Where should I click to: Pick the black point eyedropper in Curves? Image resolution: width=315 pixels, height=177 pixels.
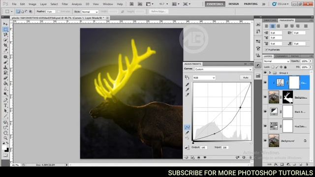point(187,85)
